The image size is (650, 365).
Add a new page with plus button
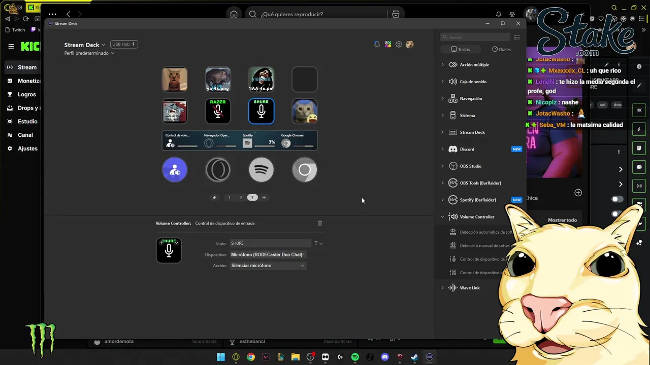point(264,197)
